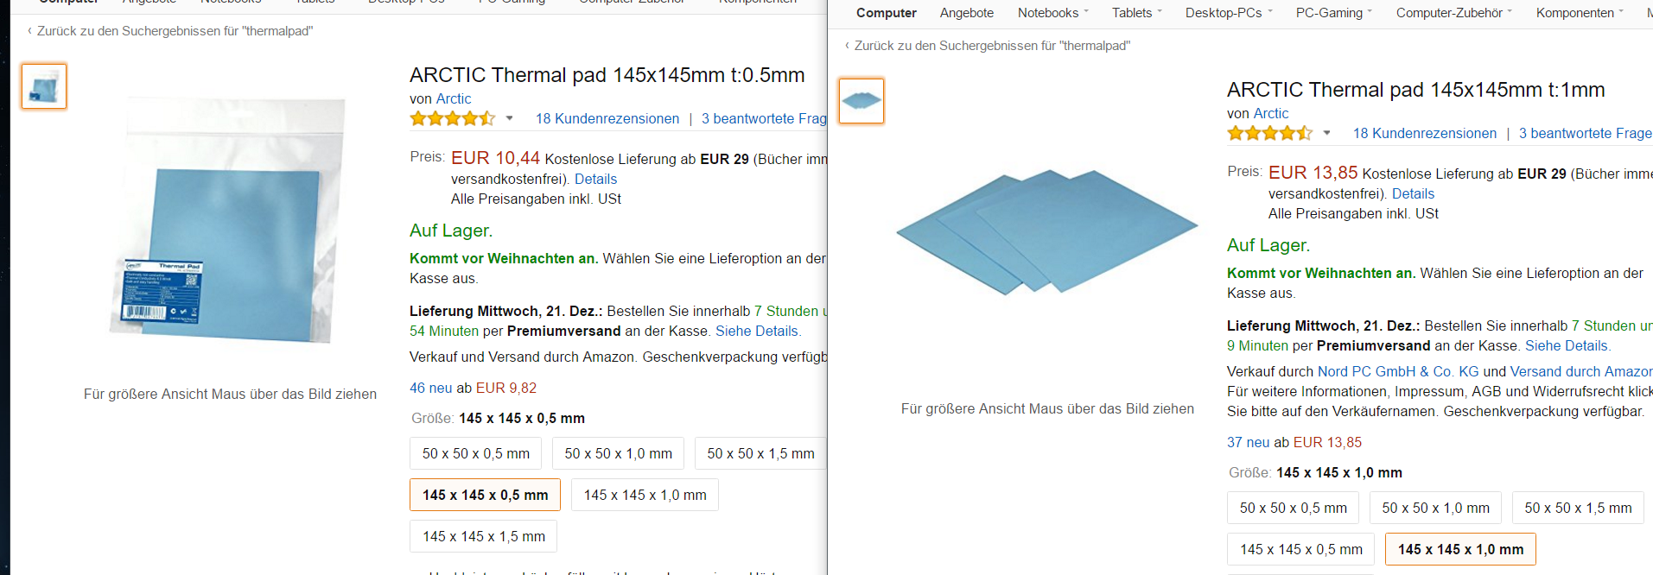Select 145 x 145 x 0,5 mm, left window
Screen dimensions: 1653x575
click(485, 495)
